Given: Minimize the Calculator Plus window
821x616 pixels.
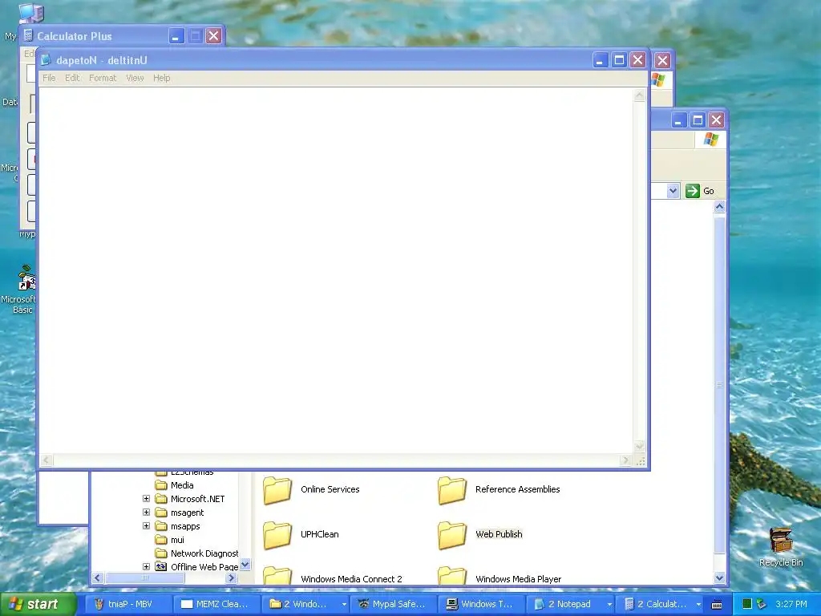Looking at the screenshot, I should point(176,36).
